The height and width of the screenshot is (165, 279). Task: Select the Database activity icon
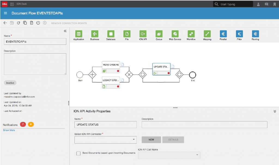111,34
